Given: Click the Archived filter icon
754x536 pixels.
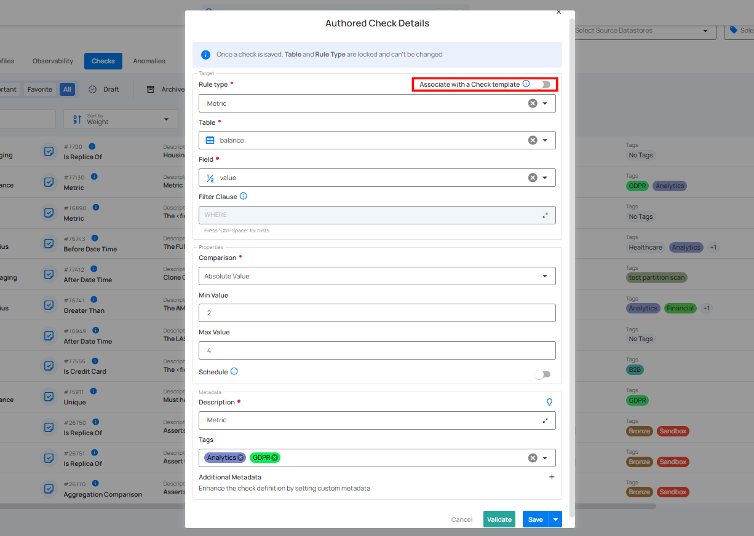Looking at the screenshot, I should (x=150, y=89).
